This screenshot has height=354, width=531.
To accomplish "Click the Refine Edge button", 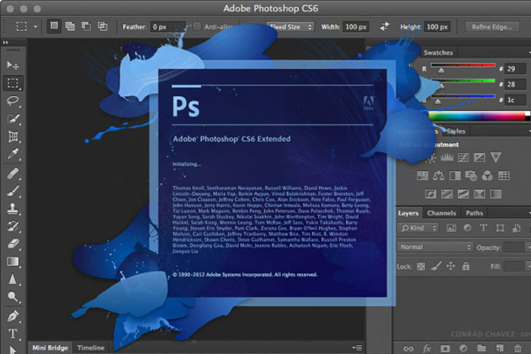I will point(492,27).
